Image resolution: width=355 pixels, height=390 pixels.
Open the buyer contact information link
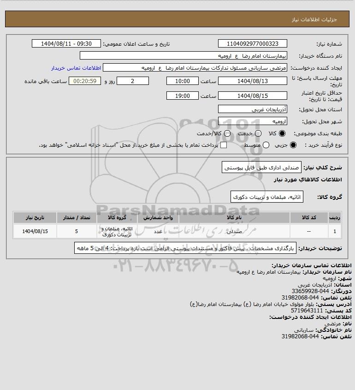pos(76,68)
